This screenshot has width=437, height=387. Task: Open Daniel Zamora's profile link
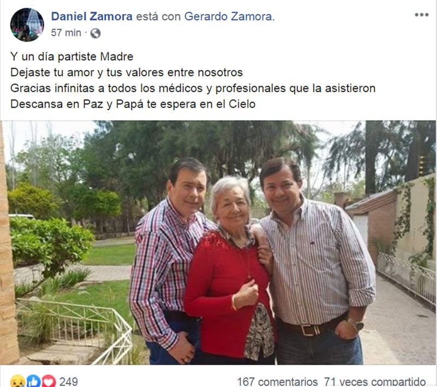point(92,16)
